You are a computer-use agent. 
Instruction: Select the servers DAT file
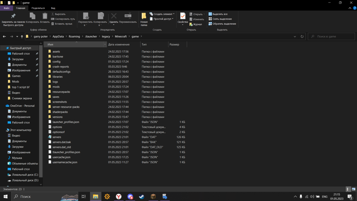tap(57, 137)
